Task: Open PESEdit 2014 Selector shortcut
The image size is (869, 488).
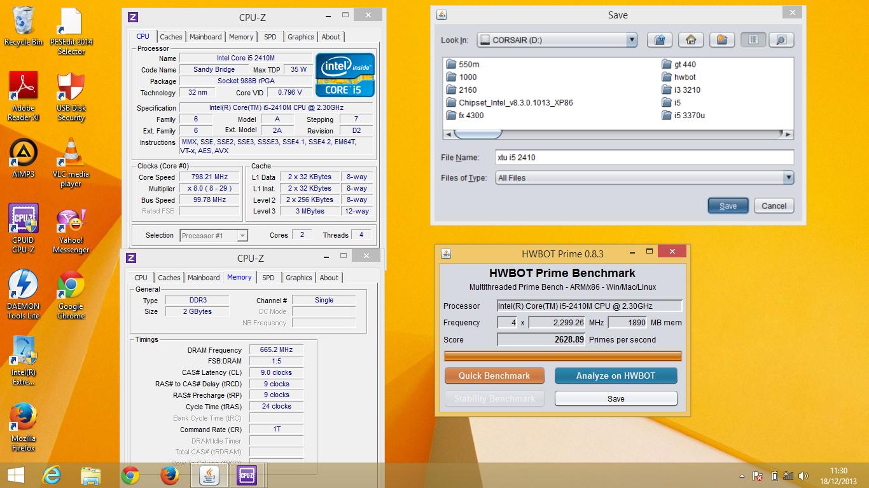Action: point(71,32)
